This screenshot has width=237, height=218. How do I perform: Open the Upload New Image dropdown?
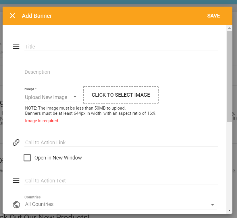click(49, 97)
